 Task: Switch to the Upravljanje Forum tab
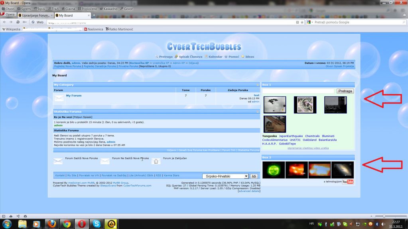[x=35, y=16]
